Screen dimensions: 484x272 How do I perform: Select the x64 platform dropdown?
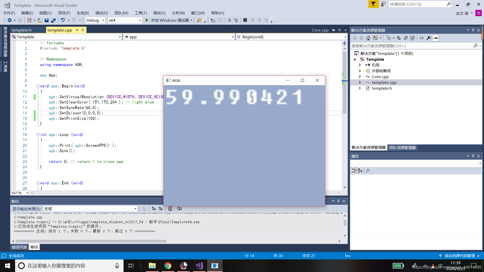tap(124, 20)
